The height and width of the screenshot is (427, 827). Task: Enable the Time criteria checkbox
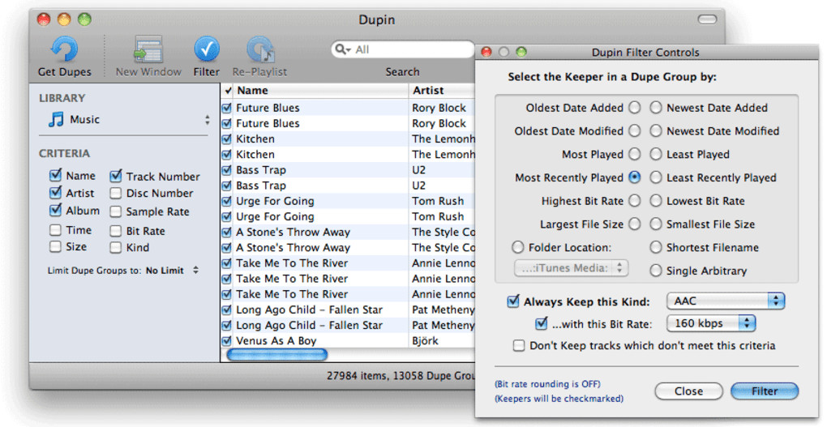56,230
